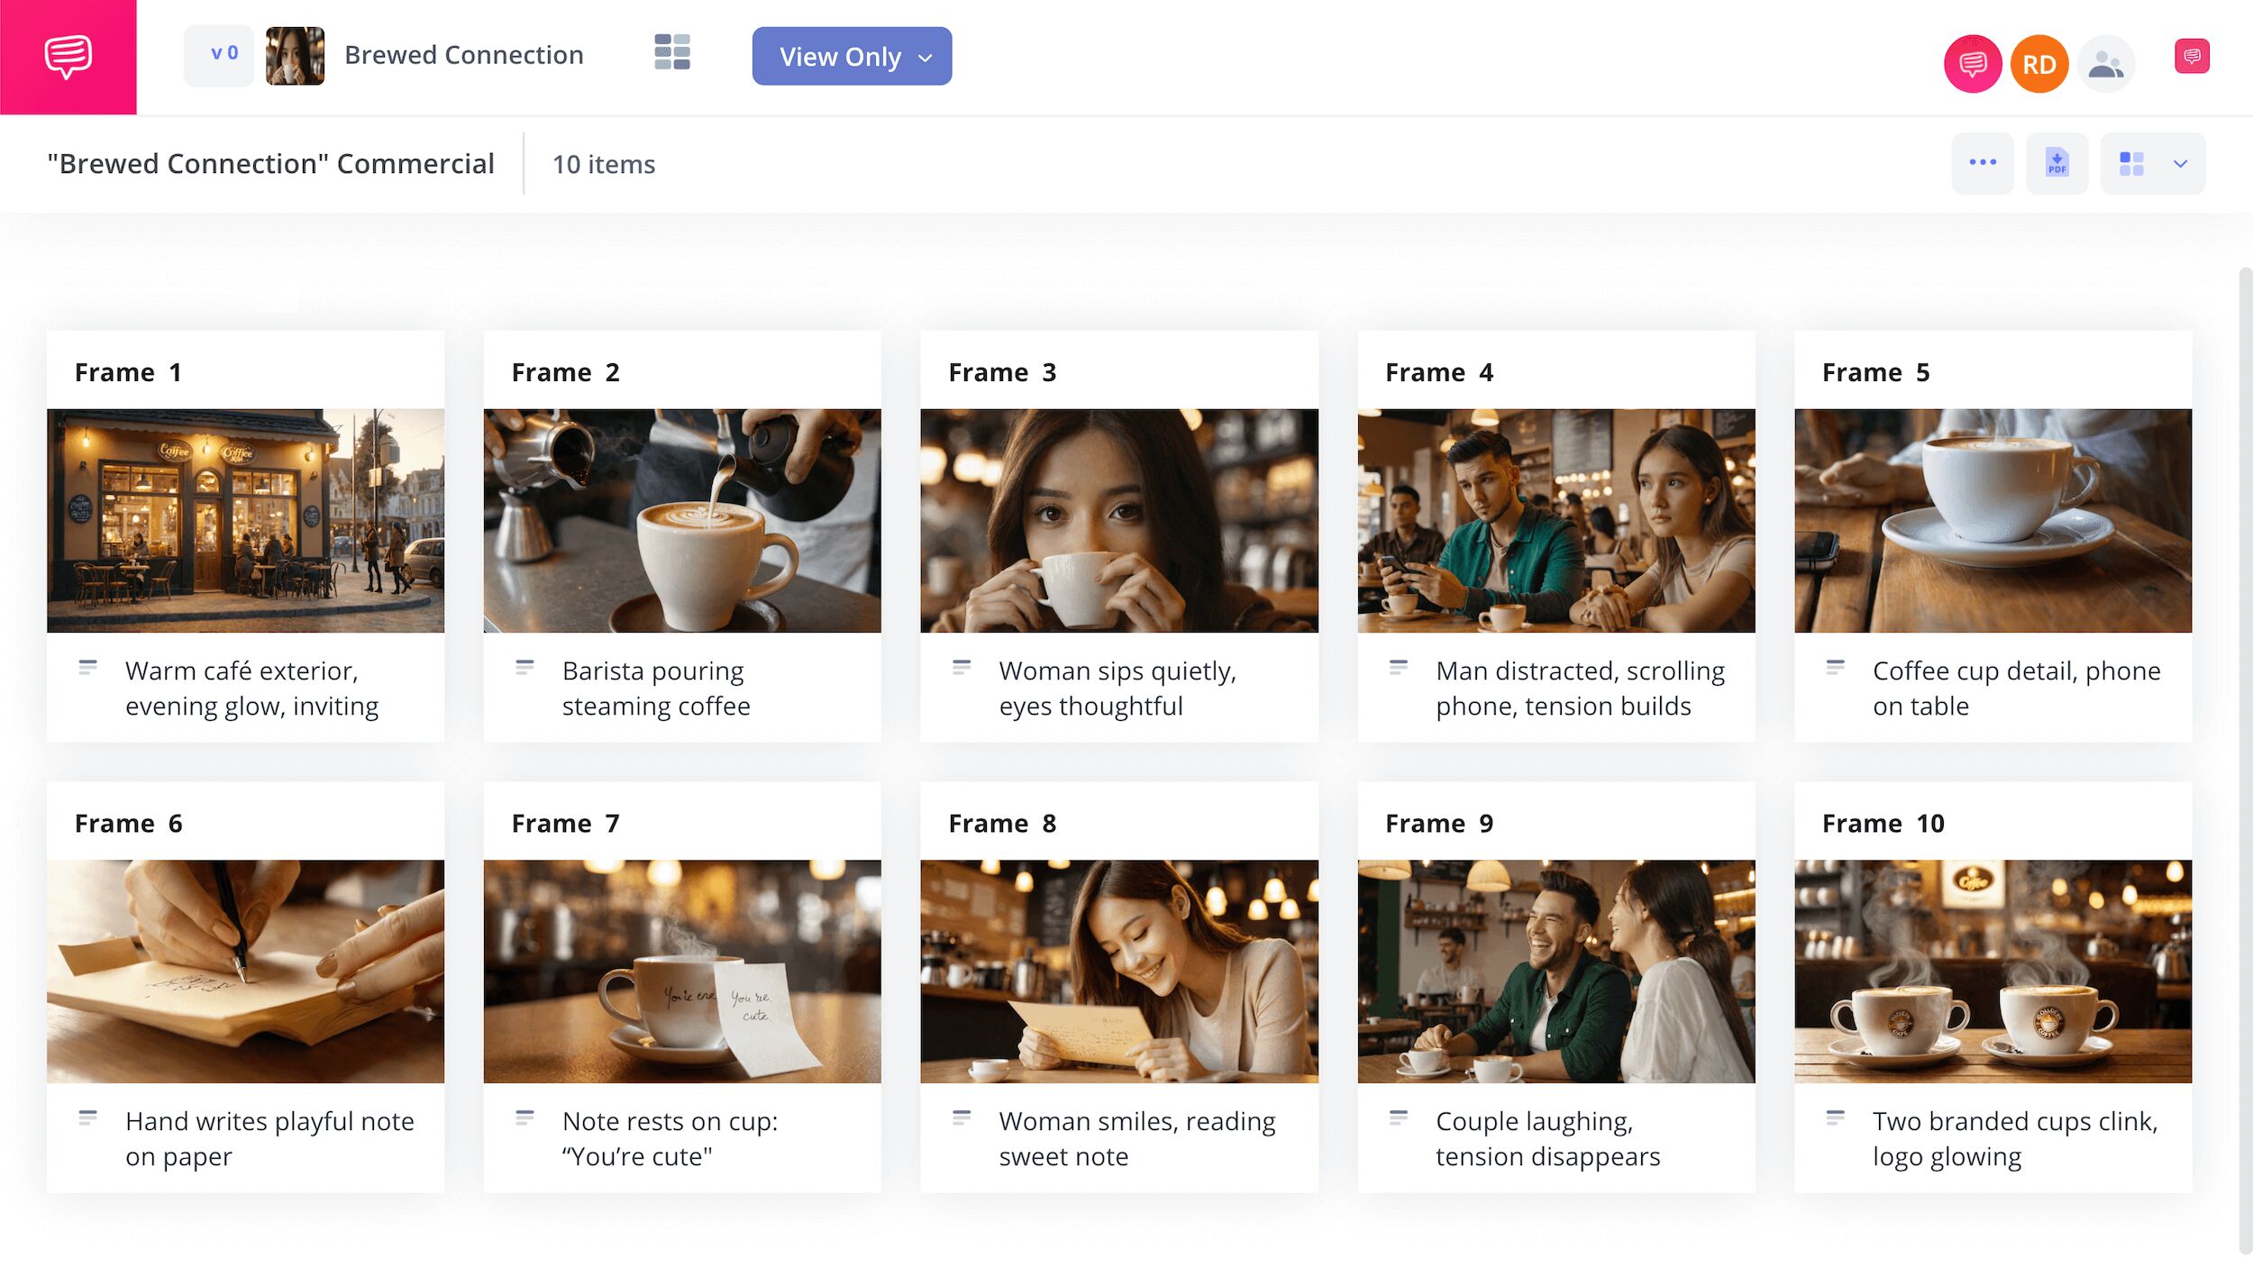Click the vertical scrollbar on right

click(x=2244, y=757)
